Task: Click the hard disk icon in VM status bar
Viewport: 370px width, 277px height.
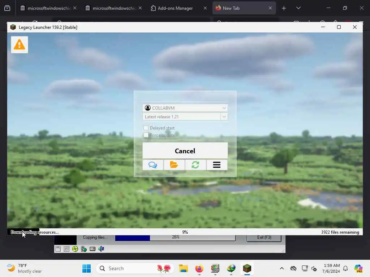Action: (92, 249)
